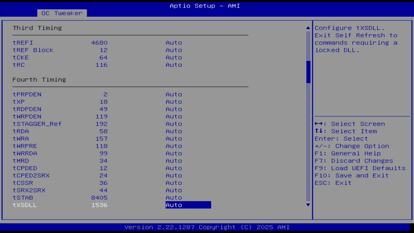Click the tWRA label
Screen dimensions: 414x233
[21, 139]
